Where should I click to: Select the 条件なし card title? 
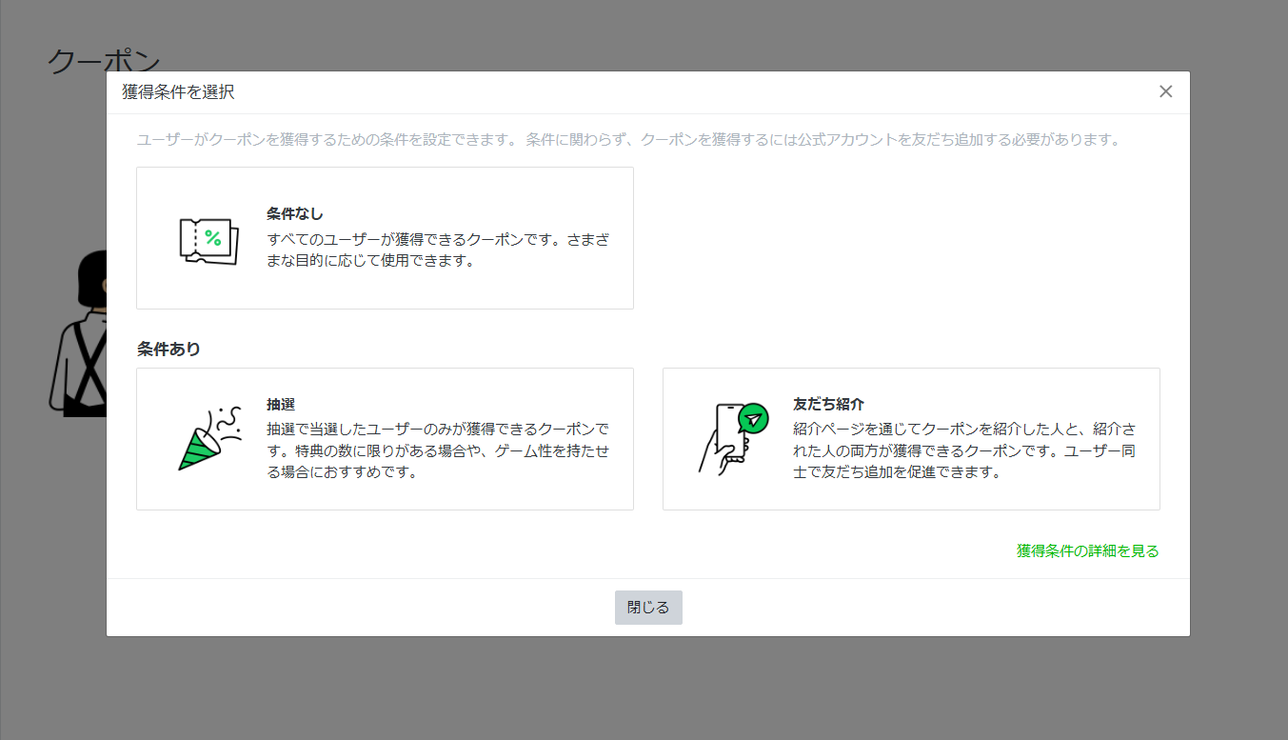[x=294, y=213]
